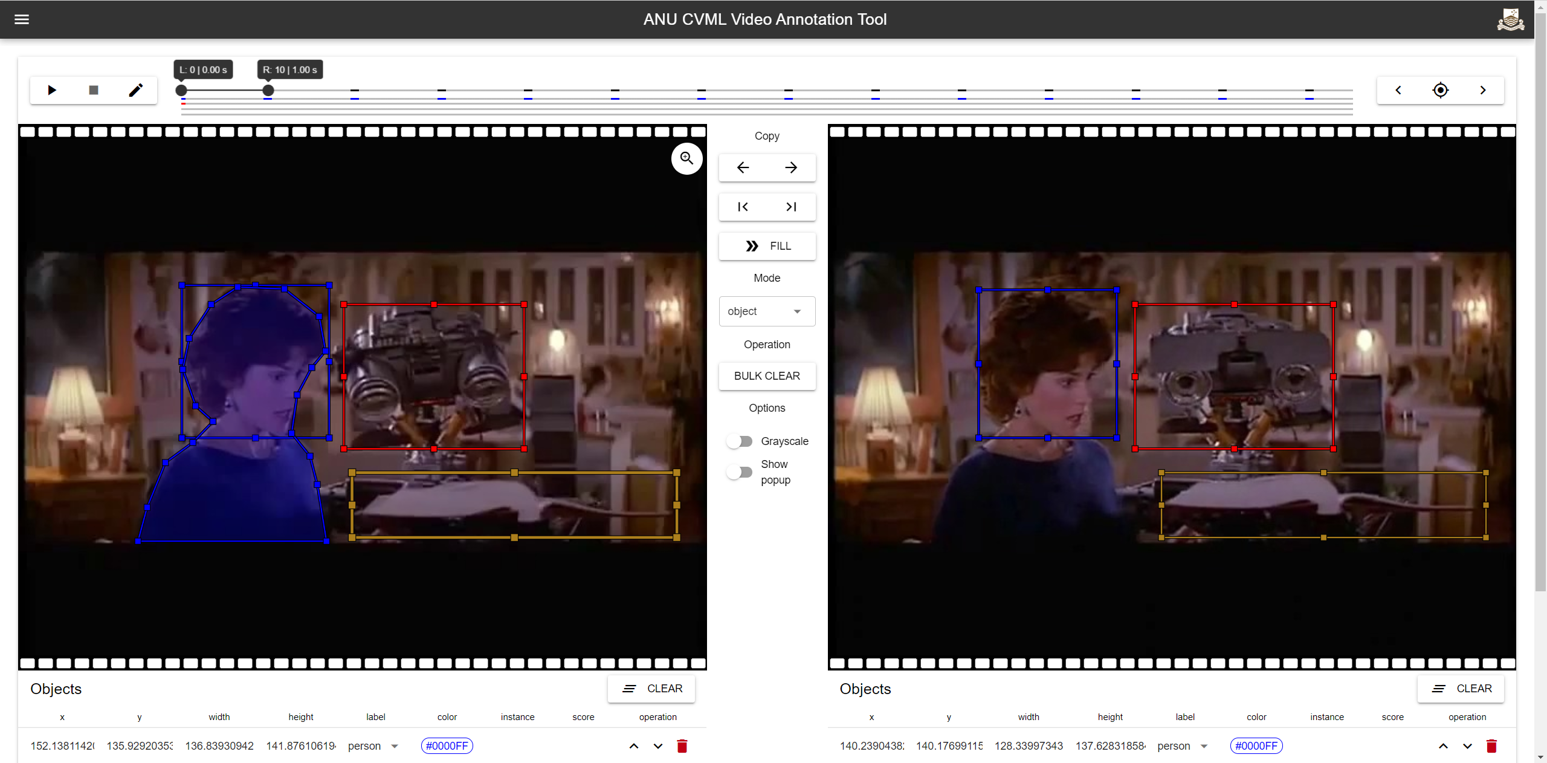Click the zoom magnifier on left frame

[687, 158]
